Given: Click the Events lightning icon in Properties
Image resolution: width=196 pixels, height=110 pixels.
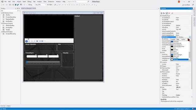Looking at the screenshot, I should pos(169,13).
